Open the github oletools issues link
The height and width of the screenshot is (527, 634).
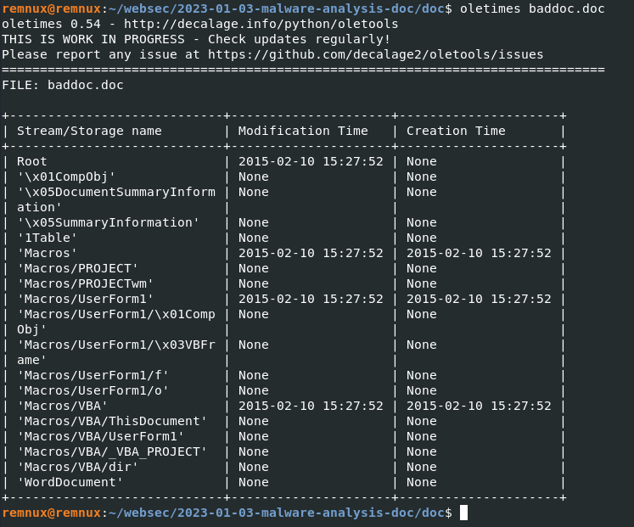tap(376, 54)
